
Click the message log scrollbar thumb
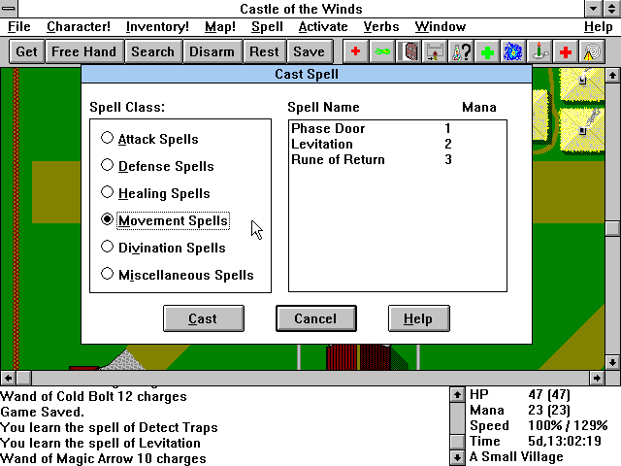(457, 442)
